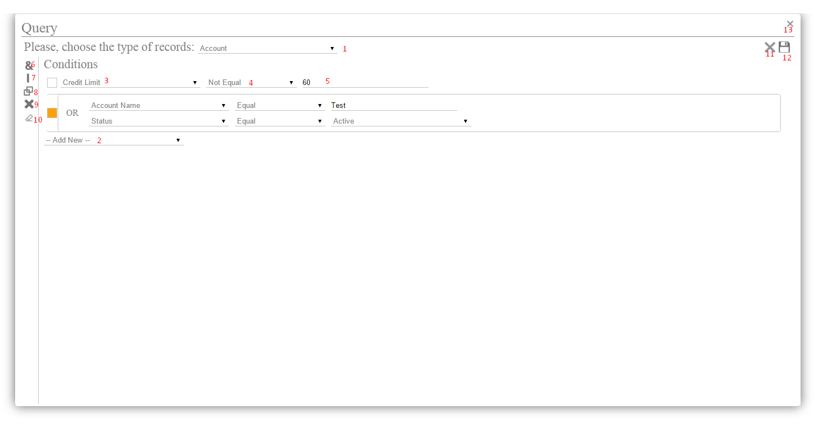Click the floppy disk save icon
The image size is (828, 424).
784,47
